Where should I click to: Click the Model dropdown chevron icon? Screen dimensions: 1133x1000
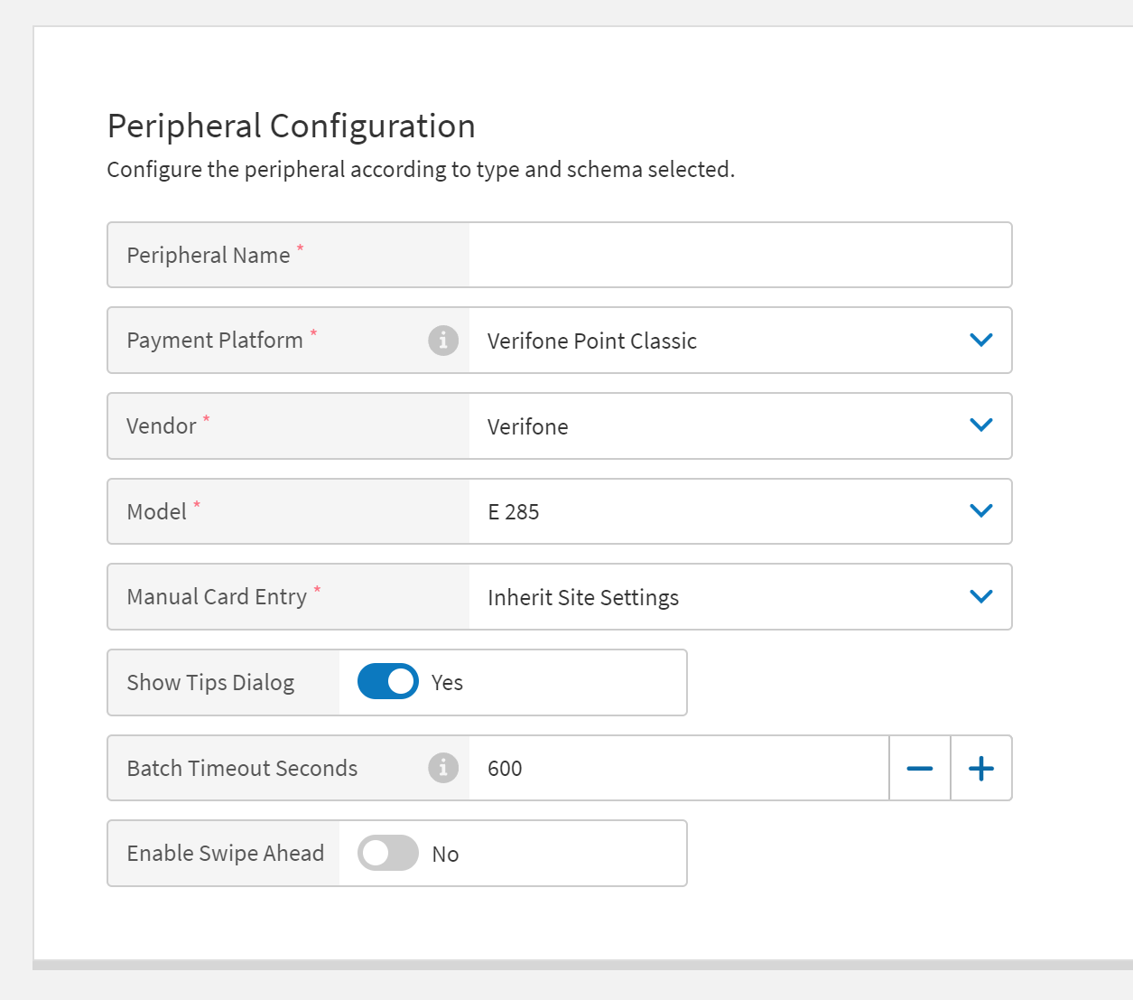[x=981, y=510]
